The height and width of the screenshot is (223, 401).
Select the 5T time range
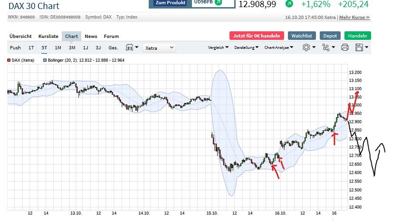click(44, 47)
